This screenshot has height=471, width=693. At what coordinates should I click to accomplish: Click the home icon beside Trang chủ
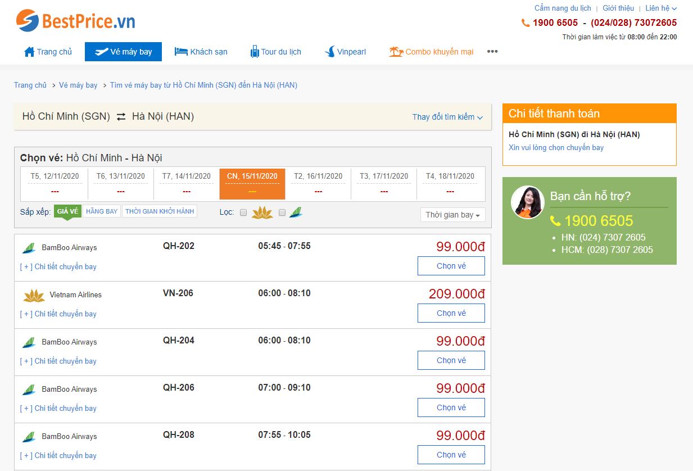pyautogui.click(x=29, y=52)
